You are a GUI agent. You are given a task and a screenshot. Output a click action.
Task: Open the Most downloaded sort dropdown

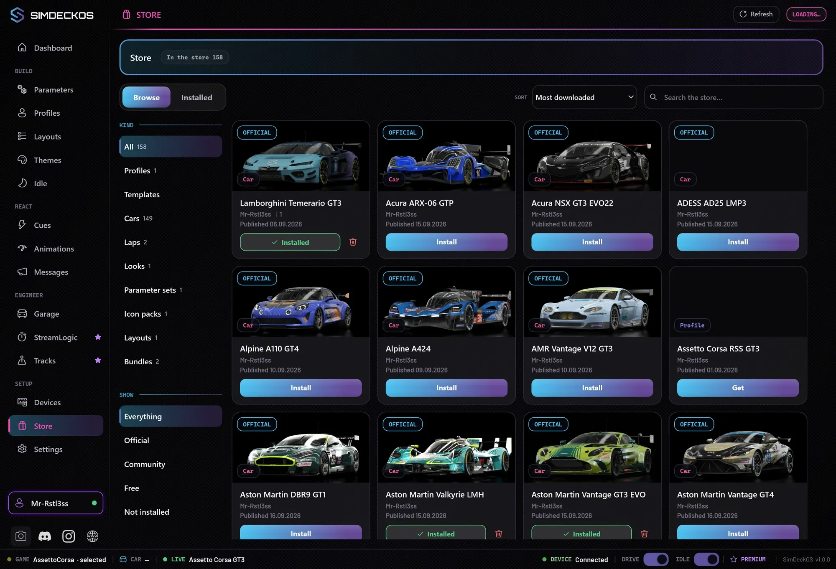point(584,97)
